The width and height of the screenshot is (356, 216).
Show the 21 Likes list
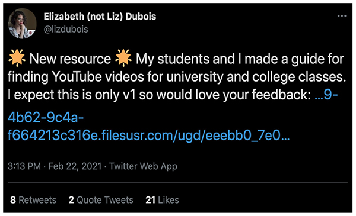162,200
